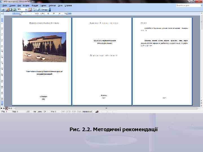Open the Формат menu
Viewport: 203px width, 152px height.
pyautogui.click(x=35, y=6)
